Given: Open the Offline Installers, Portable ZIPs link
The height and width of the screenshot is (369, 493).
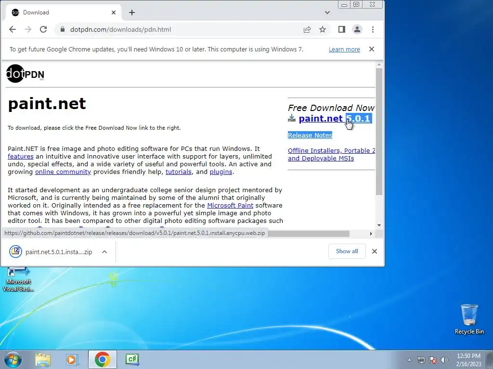Looking at the screenshot, I should click(x=331, y=154).
